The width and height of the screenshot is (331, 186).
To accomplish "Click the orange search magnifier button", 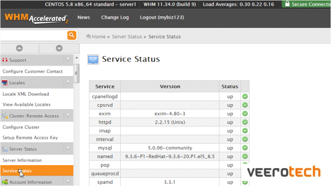I will pyautogui.click(x=72, y=35).
